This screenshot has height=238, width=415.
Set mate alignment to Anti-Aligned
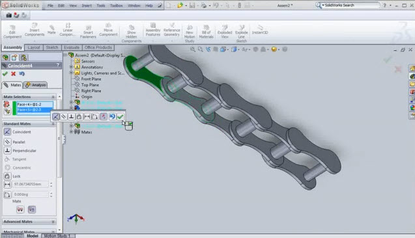point(31,210)
